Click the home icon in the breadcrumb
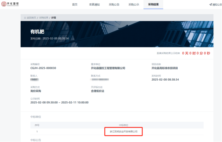This screenshot has height=142, width=222. coord(25,18)
